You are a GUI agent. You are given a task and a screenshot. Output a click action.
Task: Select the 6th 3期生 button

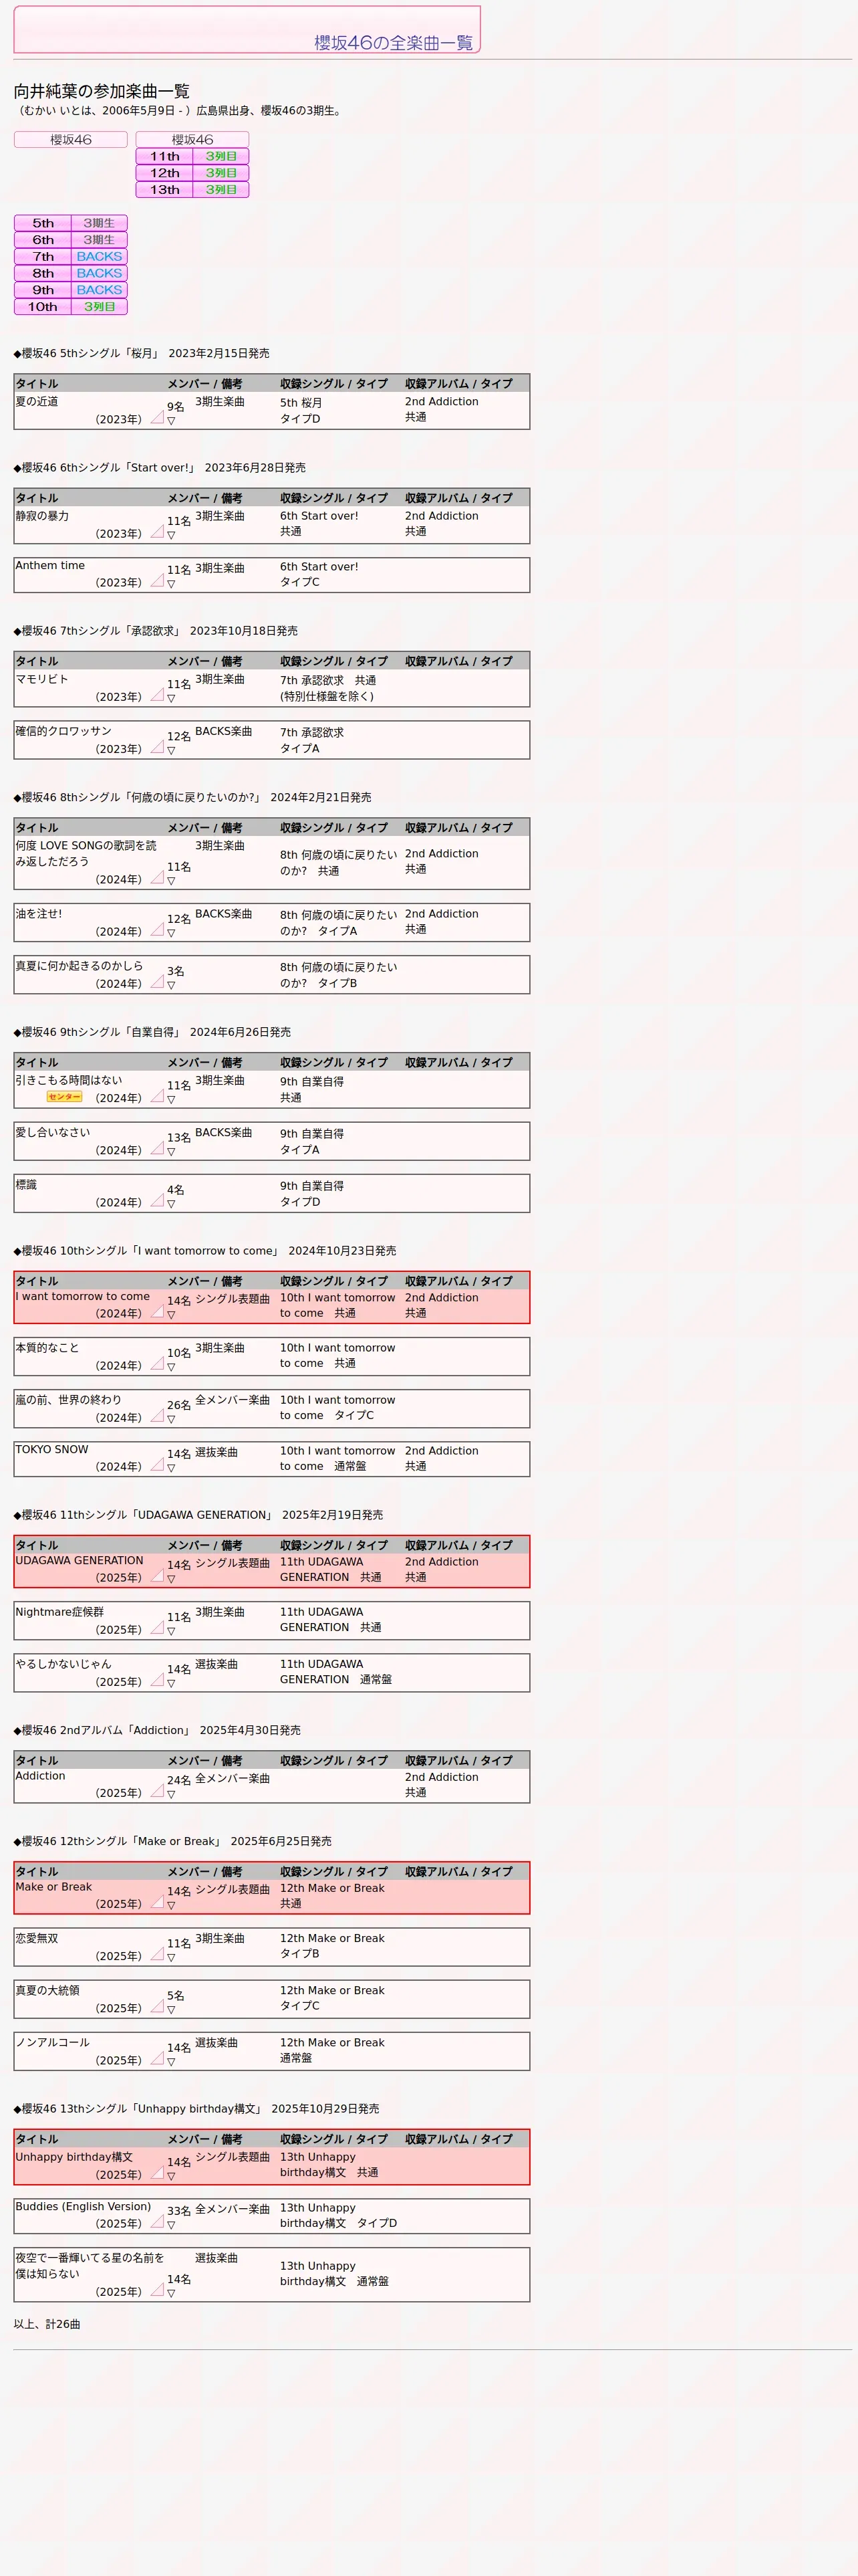pyautogui.click(x=71, y=240)
